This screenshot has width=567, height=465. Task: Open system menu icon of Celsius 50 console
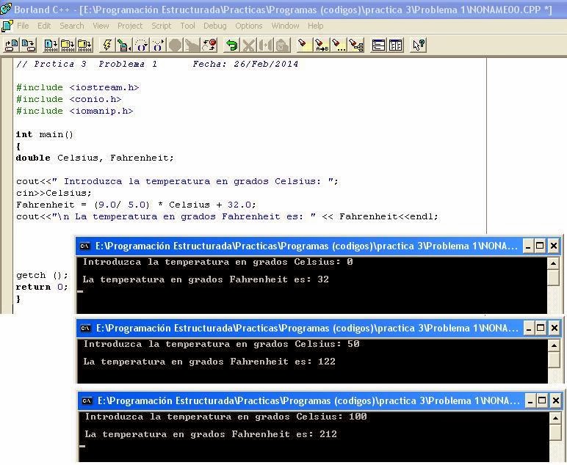pos(85,328)
